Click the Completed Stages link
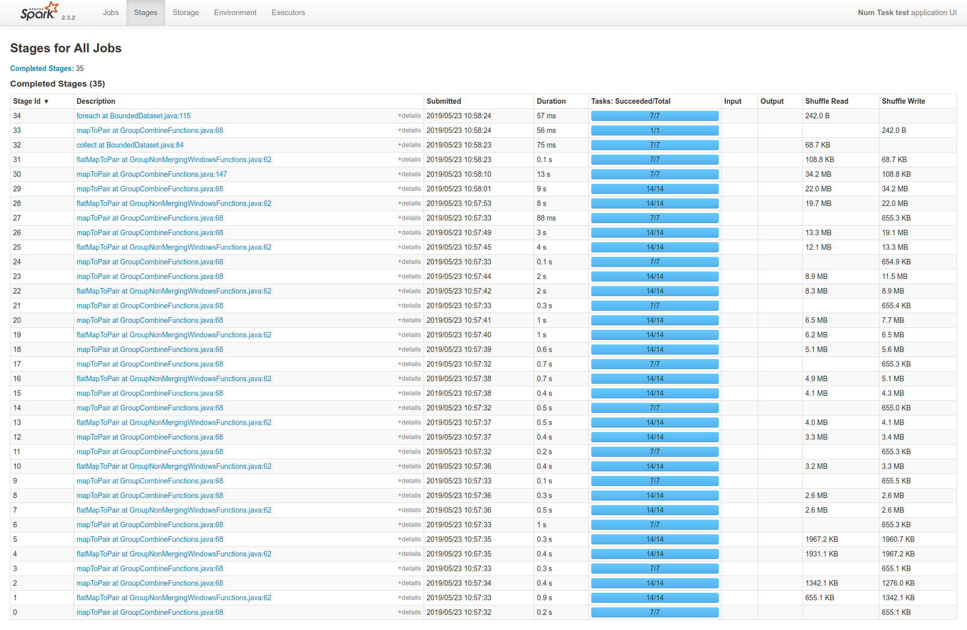Image resolution: width=967 pixels, height=630 pixels. tap(42, 68)
